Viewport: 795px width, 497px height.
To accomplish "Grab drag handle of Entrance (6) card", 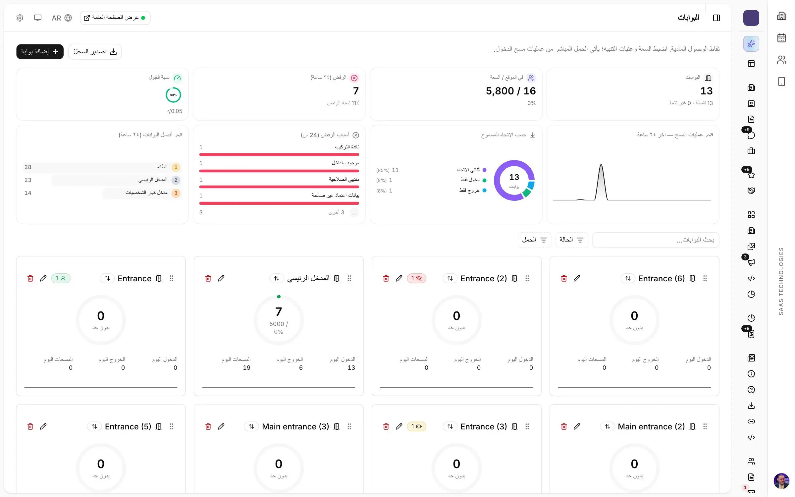I will click(x=705, y=278).
